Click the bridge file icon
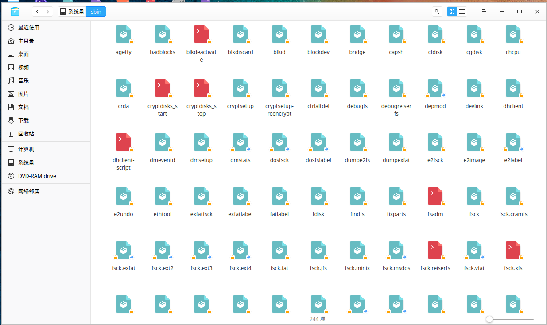This screenshot has width=547, height=325. (357, 34)
